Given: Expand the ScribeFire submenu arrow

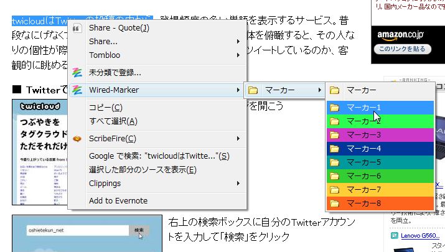Looking at the screenshot, I should pos(238,139).
